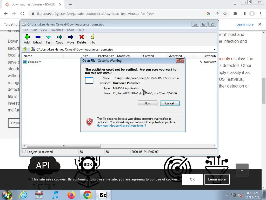Go back in Chrome
266x200 pixels.
click(x=6, y=14)
